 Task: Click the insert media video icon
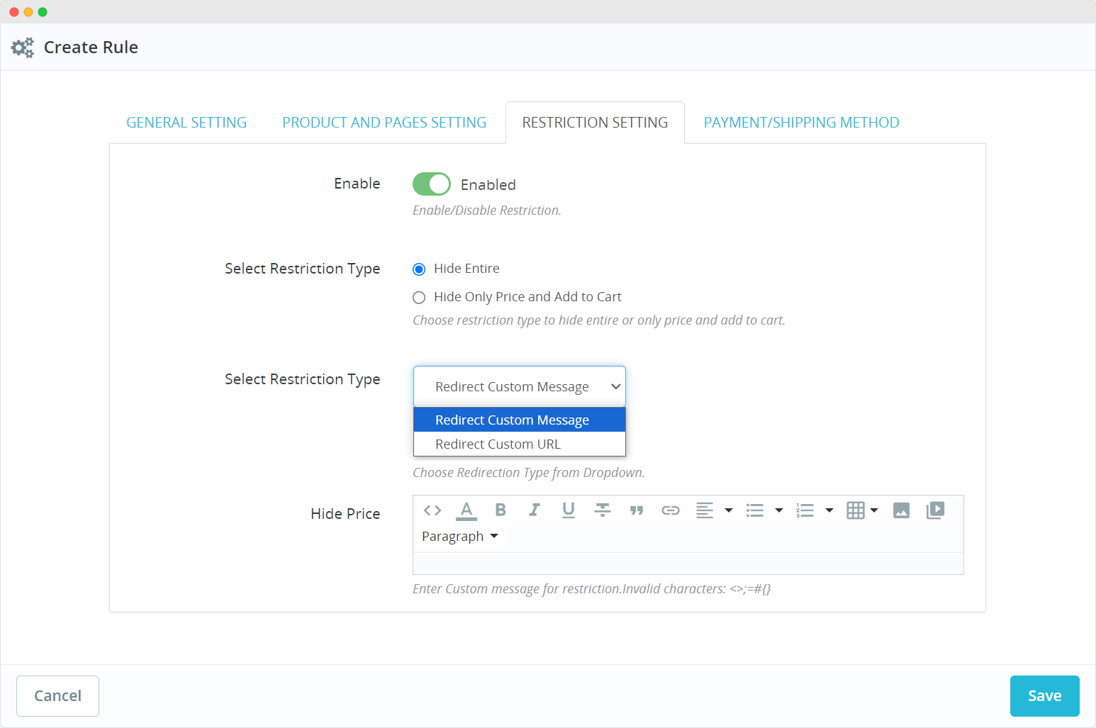tap(935, 510)
